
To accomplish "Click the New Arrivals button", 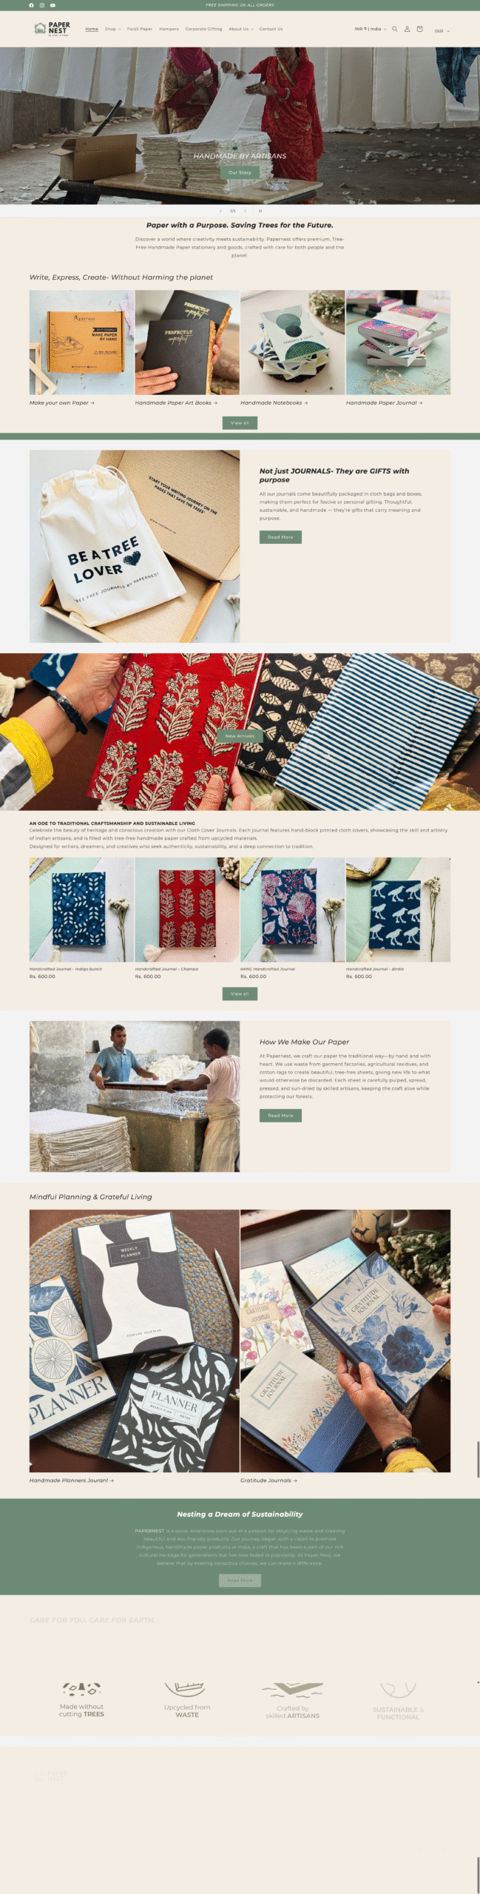I will [240, 736].
